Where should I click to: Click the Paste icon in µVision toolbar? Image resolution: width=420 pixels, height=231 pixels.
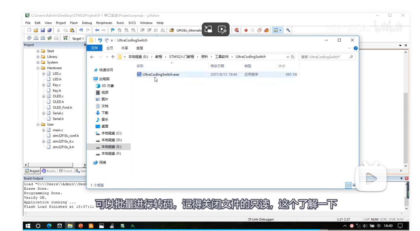pos(72,30)
